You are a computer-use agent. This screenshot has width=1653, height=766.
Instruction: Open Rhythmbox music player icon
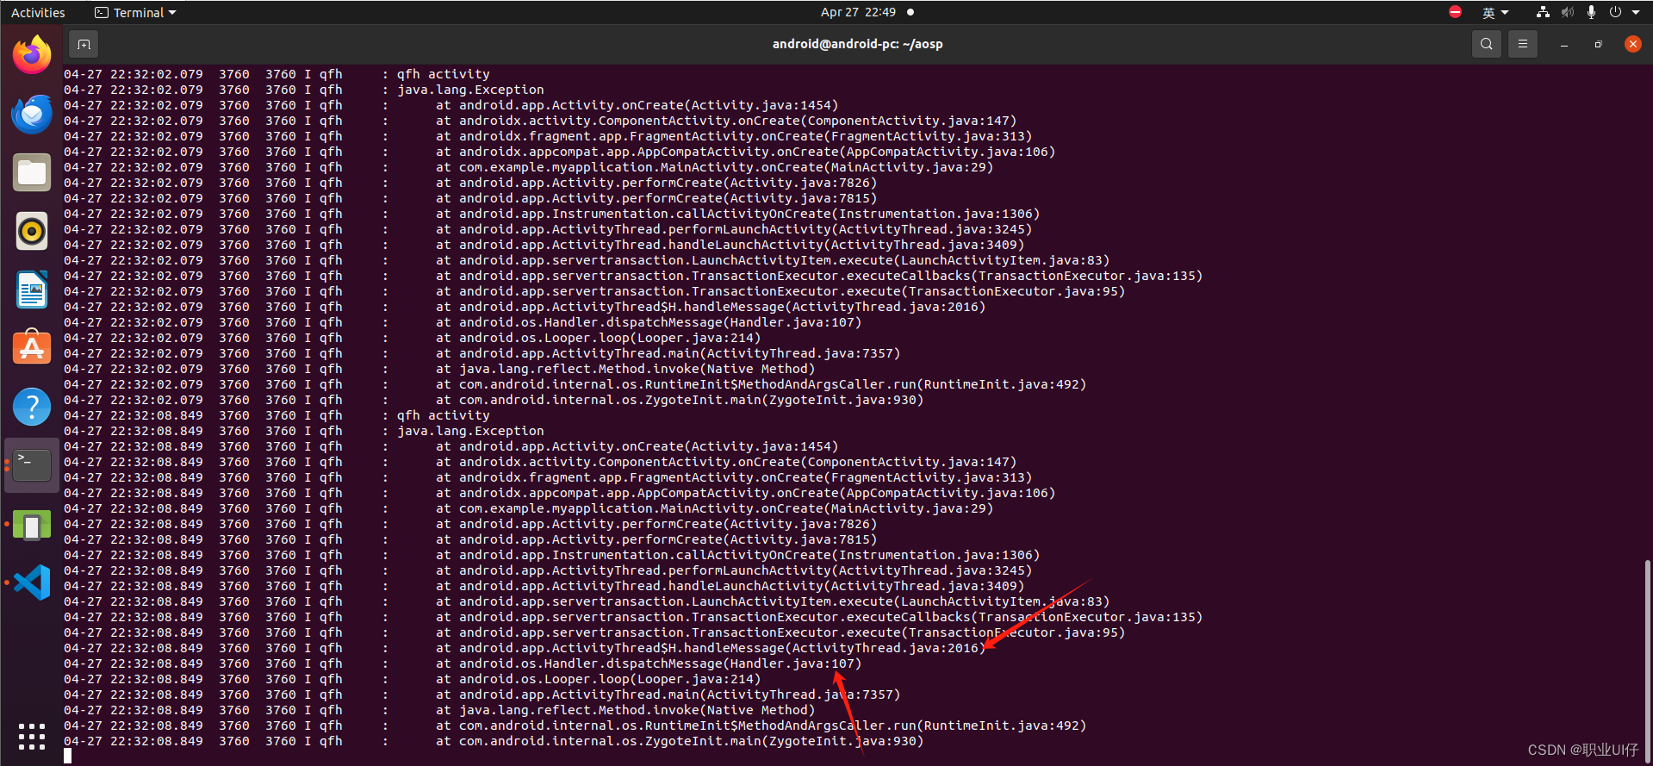(32, 231)
